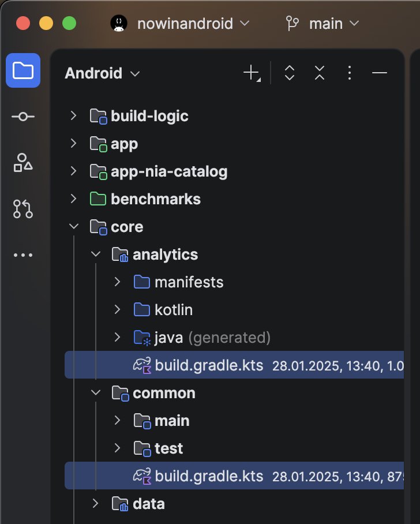Collapse the core node chevron
Screen dimensions: 420x524
click(x=73, y=227)
